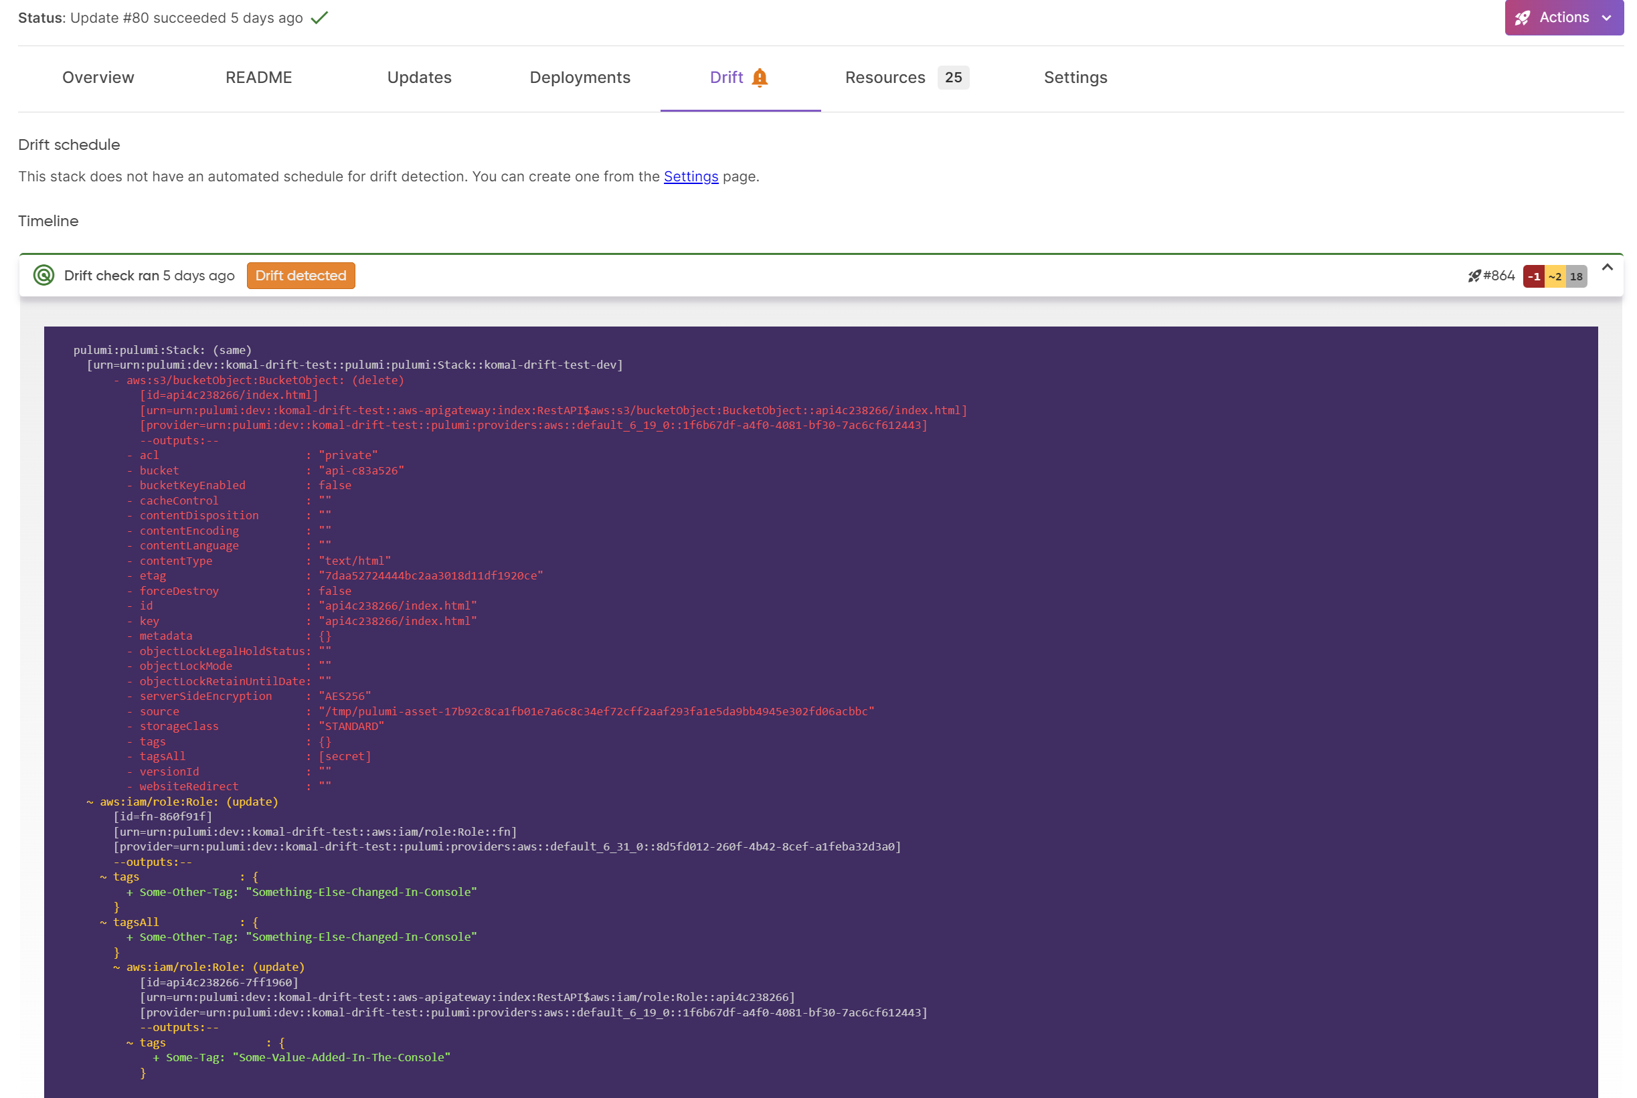
Task: Click the orange Drift detected badge
Action: 300,276
